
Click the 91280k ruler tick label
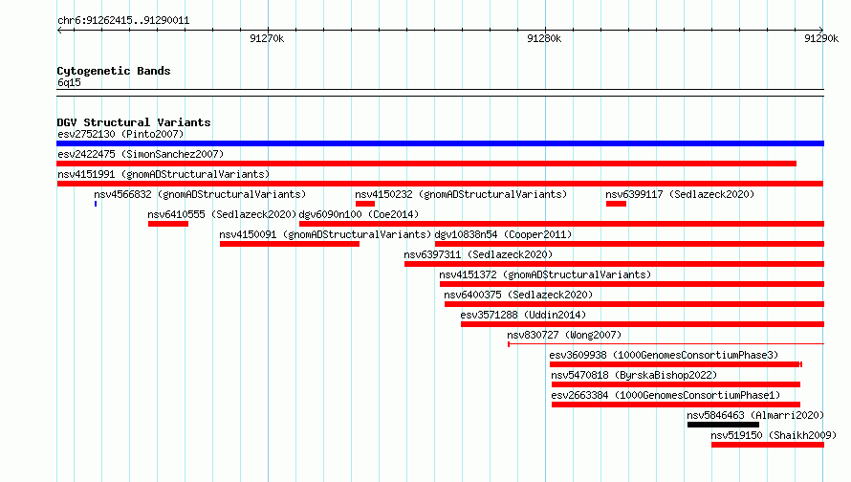(544, 38)
